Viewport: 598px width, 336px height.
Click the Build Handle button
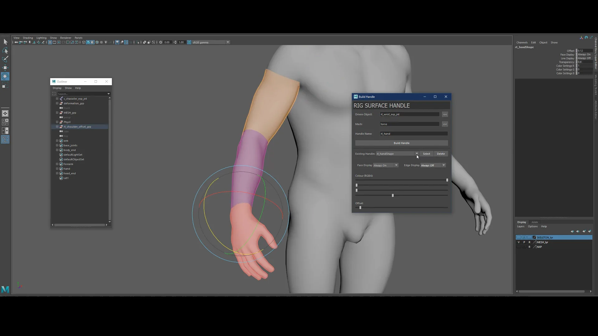pos(401,143)
